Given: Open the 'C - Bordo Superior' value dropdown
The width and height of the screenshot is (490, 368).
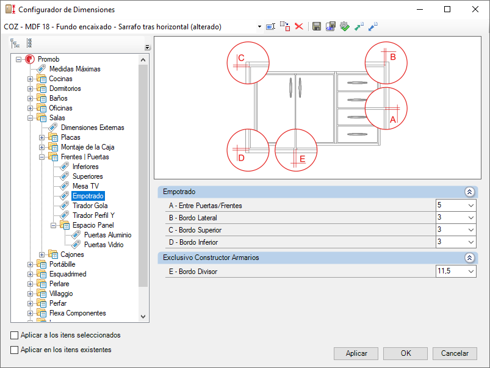Looking at the screenshot, I should point(471,230).
